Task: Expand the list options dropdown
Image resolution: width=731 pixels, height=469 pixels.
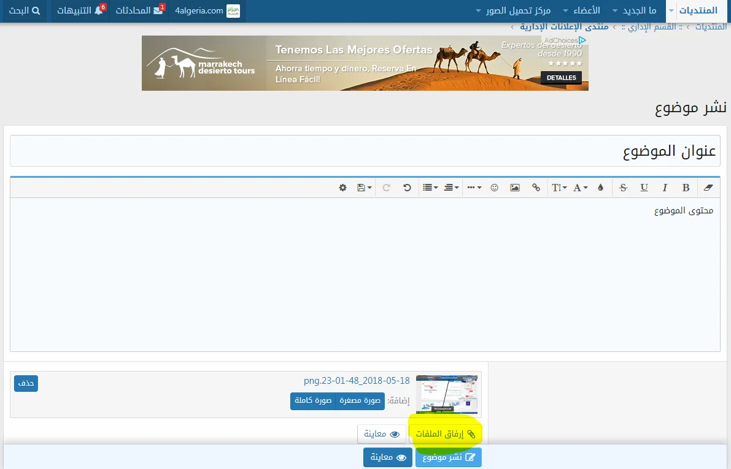Action: [x=430, y=188]
